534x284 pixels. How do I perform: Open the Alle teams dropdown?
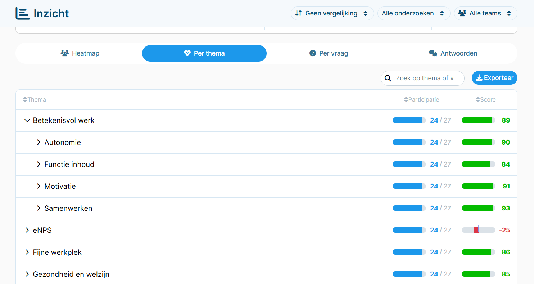(486, 13)
